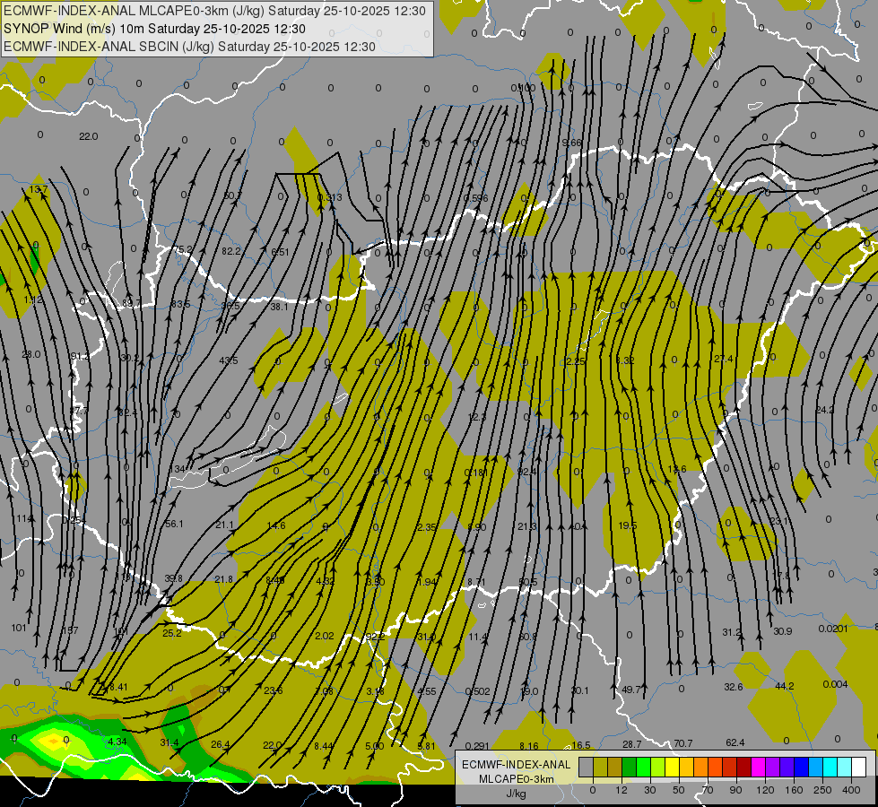Screen dimensions: 878x807
Task: Click the map value '8.41'
Action: (x=118, y=687)
